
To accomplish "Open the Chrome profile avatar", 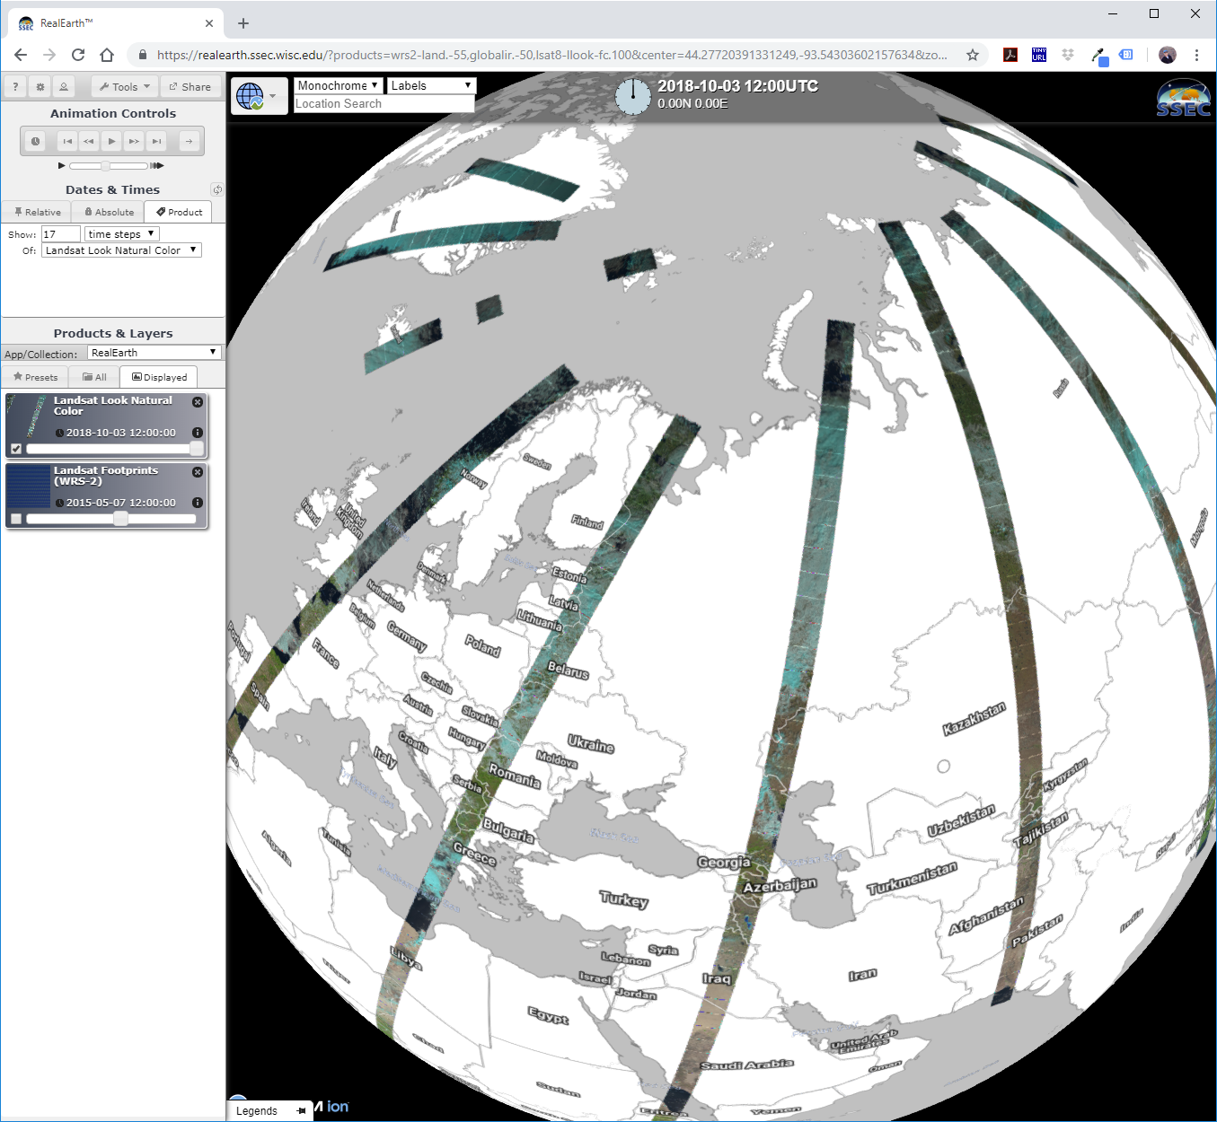I will point(1168,55).
